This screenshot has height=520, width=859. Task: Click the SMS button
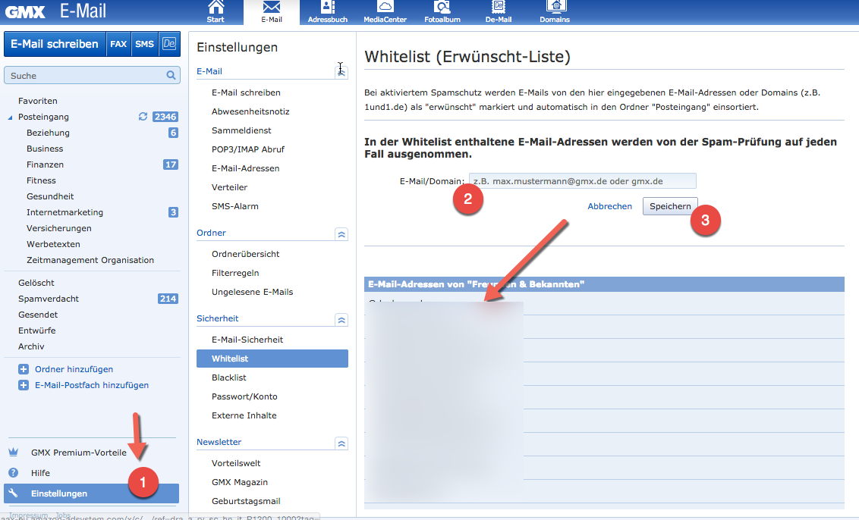[145, 44]
